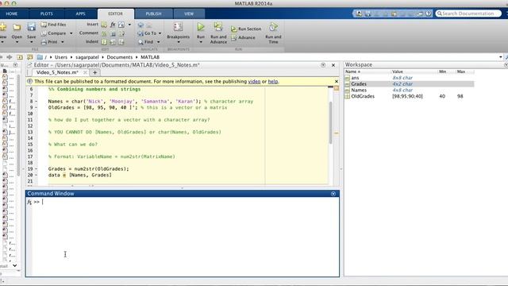Click the Breakpoints icon

[178, 27]
